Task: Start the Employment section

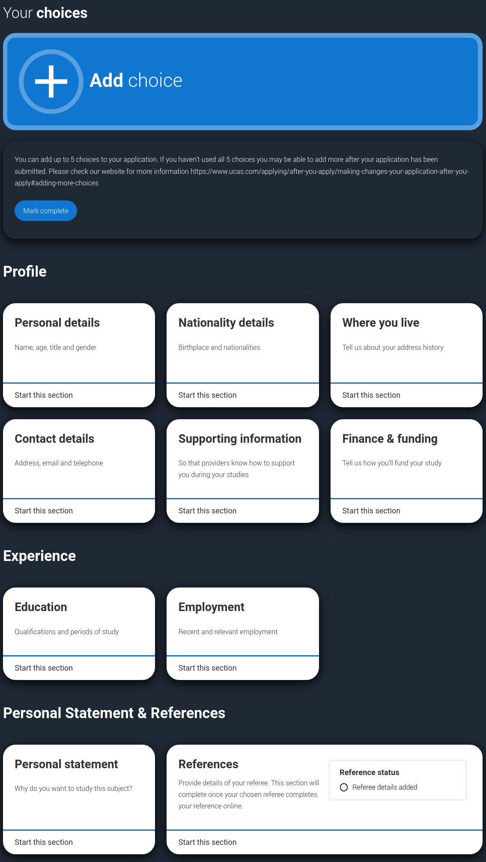Action: point(207,668)
